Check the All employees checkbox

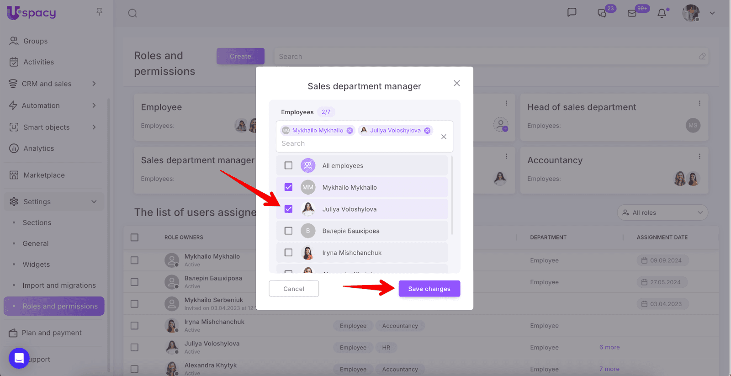(x=288, y=165)
